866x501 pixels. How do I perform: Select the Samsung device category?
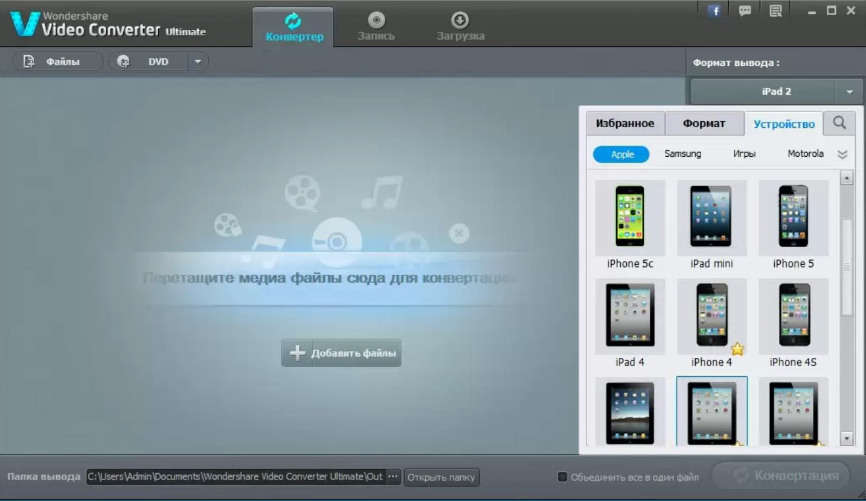tap(682, 154)
